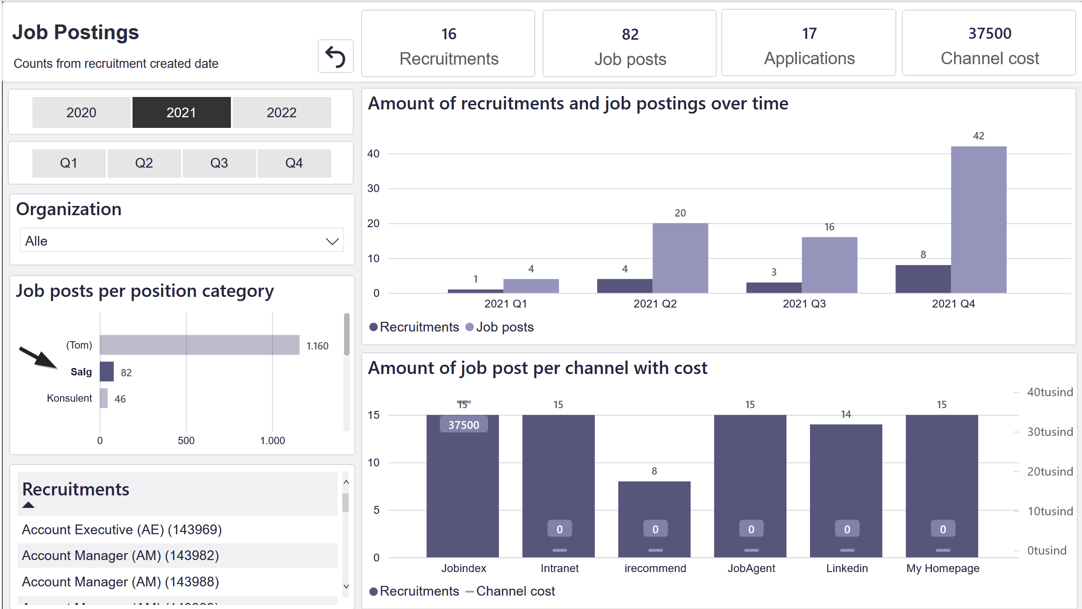The width and height of the screenshot is (1082, 609).
Task: Select the Q1 quarter filter
Action: [x=69, y=163]
